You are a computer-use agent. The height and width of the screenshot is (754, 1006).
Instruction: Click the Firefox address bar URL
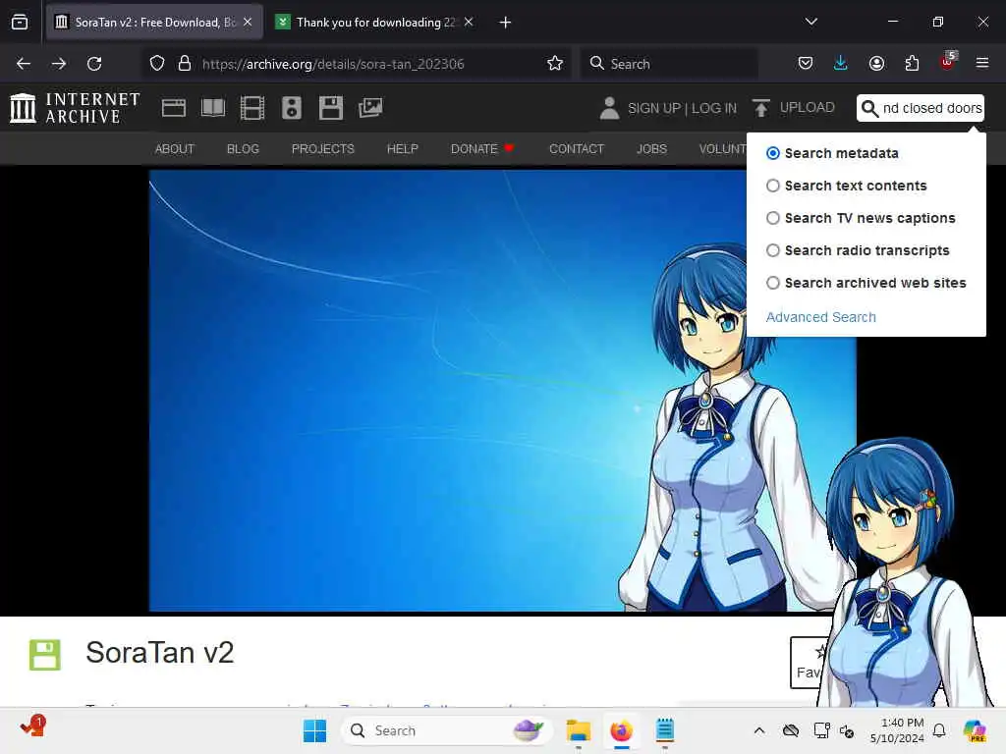tap(333, 64)
